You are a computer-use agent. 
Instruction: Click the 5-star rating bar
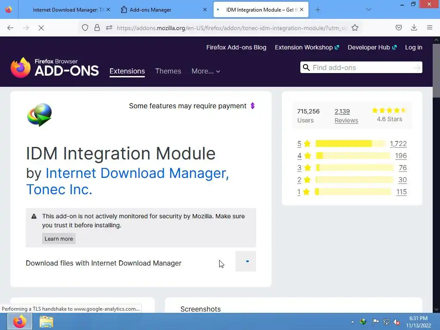pyautogui.click(x=351, y=144)
